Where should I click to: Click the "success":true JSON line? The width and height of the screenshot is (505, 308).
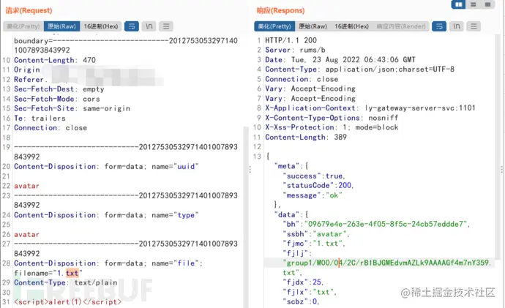tap(314, 176)
